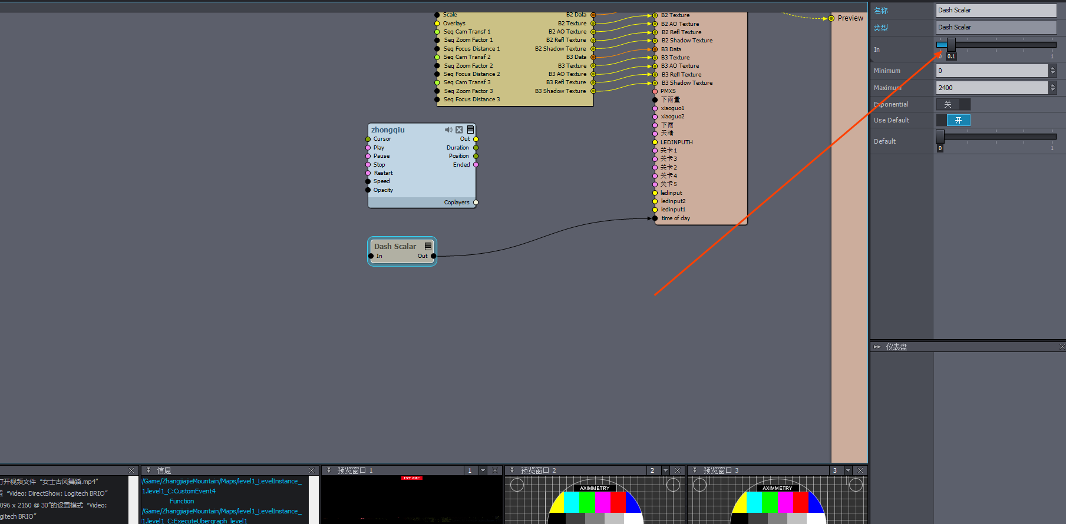Click the zhongqiu Play trigger pin
The height and width of the screenshot is (524, 1066).
(368, 148)
